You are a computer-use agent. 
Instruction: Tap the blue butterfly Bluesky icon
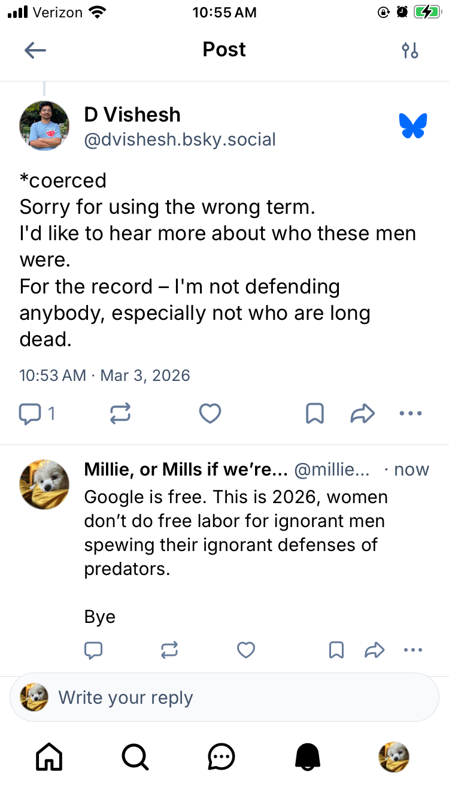click(x=413, y=126)
